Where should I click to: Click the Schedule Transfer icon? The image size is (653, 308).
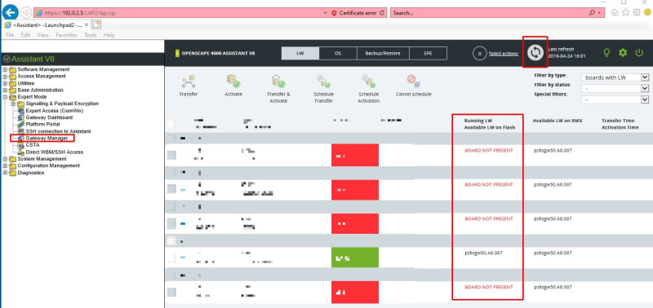(x=323, y=81)
